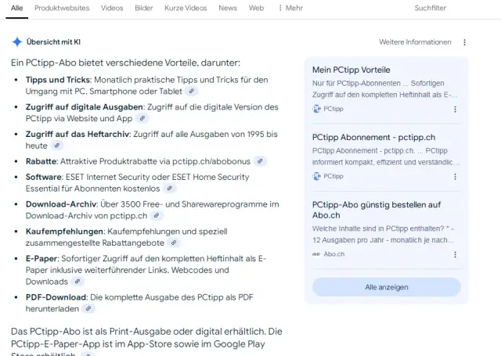Open options menu for PCtipp Abonnement card
This screenshot has width=501, height=356.
[456, 176]
